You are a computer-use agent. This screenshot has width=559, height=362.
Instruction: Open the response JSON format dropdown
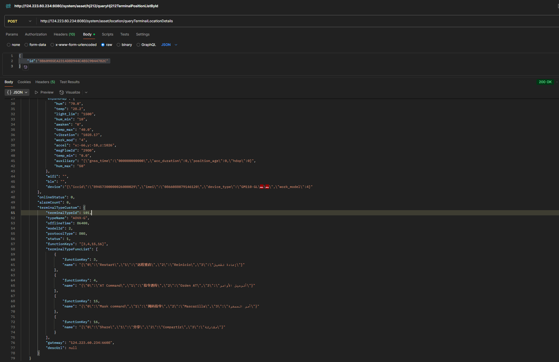[17, 92]
